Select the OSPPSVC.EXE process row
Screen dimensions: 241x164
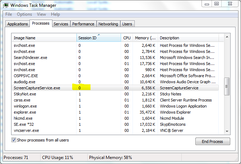115,76
